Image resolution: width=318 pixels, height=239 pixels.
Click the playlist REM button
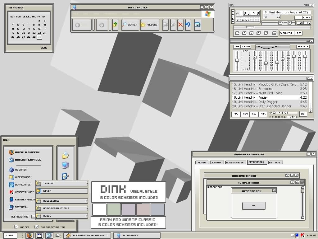pyautogui.click(x=245, y=114)
